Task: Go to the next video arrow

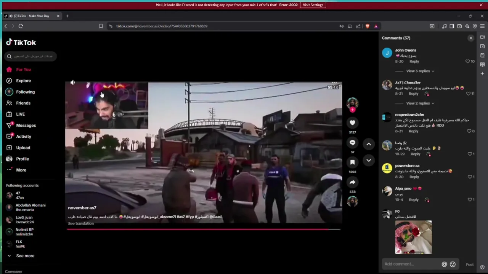Action: click(x=369, y=160)
